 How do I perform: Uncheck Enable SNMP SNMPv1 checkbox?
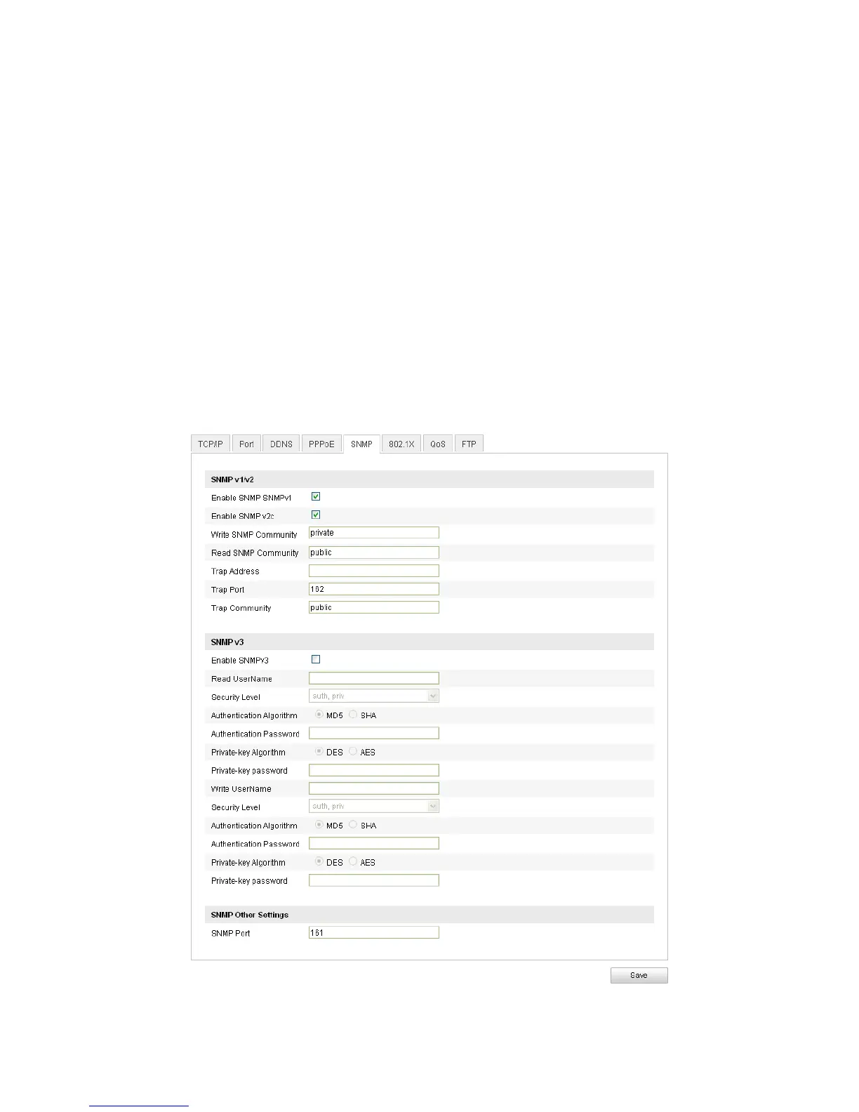[x=316, y=497]
